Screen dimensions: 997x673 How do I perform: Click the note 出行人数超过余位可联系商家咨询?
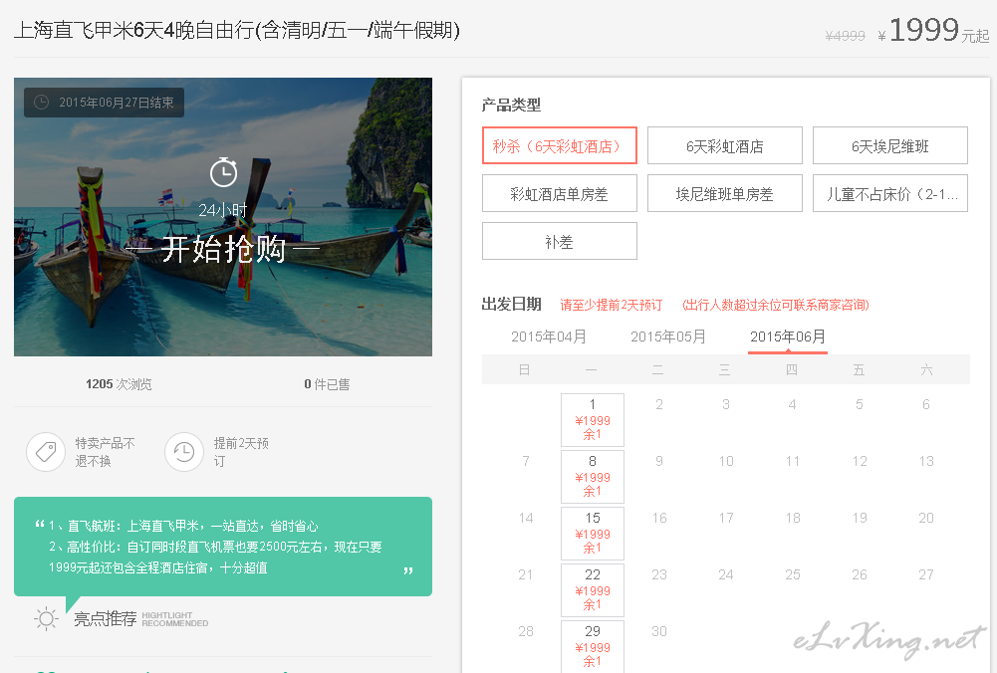tap(776, 305)
